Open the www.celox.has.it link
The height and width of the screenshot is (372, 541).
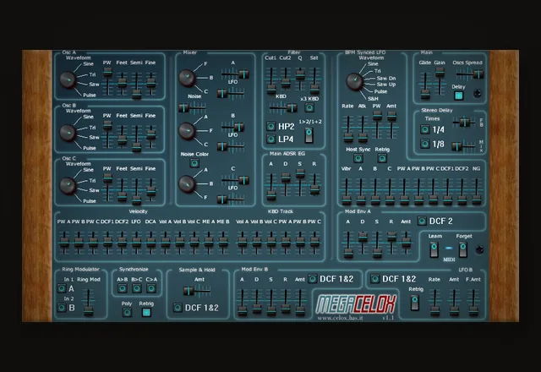click(x=340, y=318)
